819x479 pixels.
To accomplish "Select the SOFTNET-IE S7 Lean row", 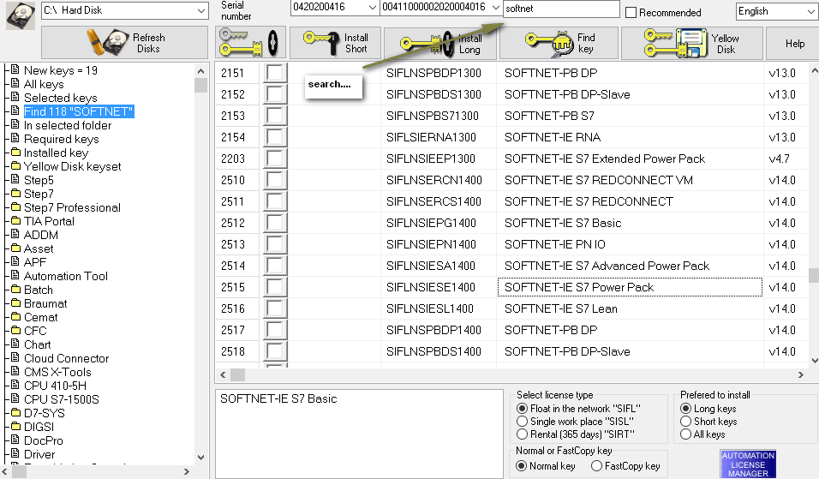I will click(512, 308).
